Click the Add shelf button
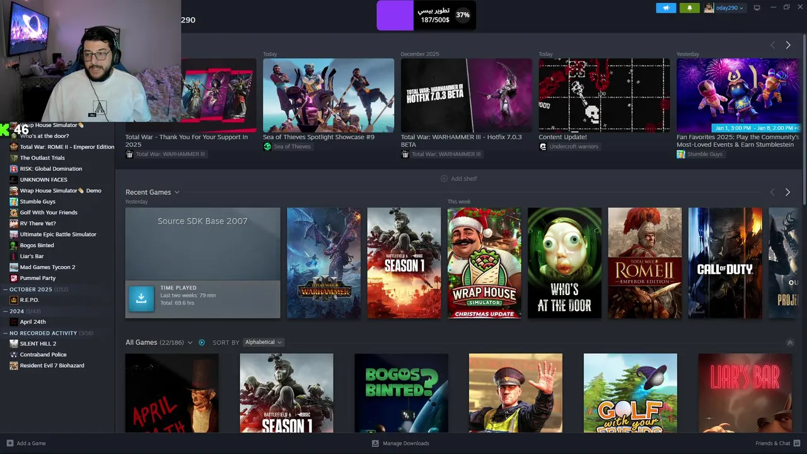Image resolution: width=807 pixels, height=454 pixels. (x=458, y=178)
